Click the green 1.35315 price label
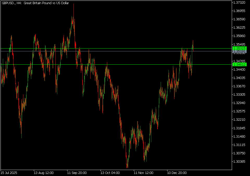 click(240, 48)
